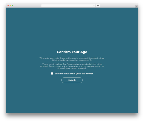
Task: Open the extension icon beside the address bar
Action: 98,6
